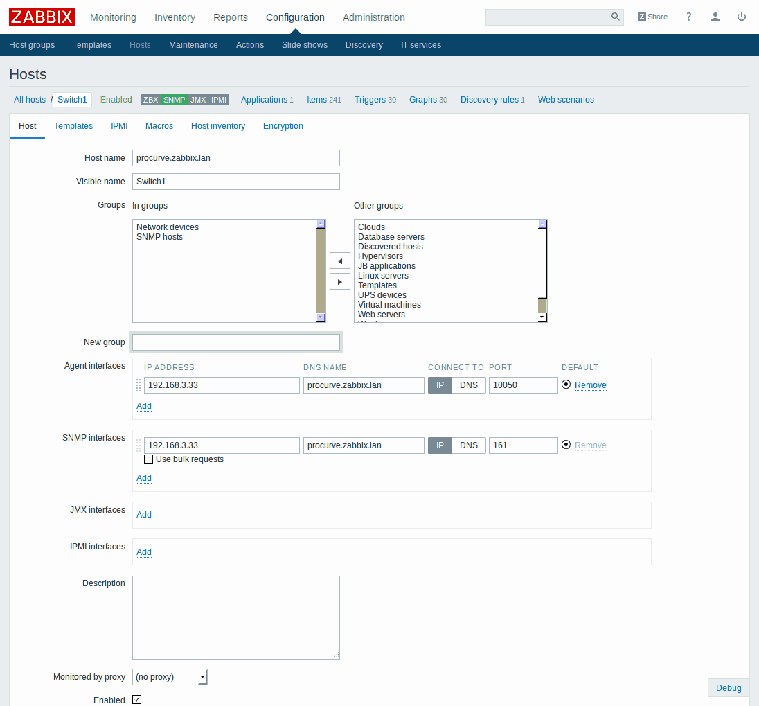Select default radio for agent interface
Image resolution: width=759 pixels, height=706 pixels.
tap(566, 385)
